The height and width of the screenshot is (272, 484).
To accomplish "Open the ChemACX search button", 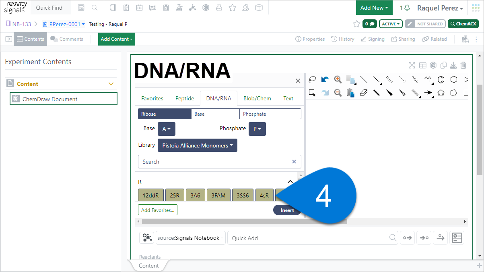I will [x=463, y=24].
